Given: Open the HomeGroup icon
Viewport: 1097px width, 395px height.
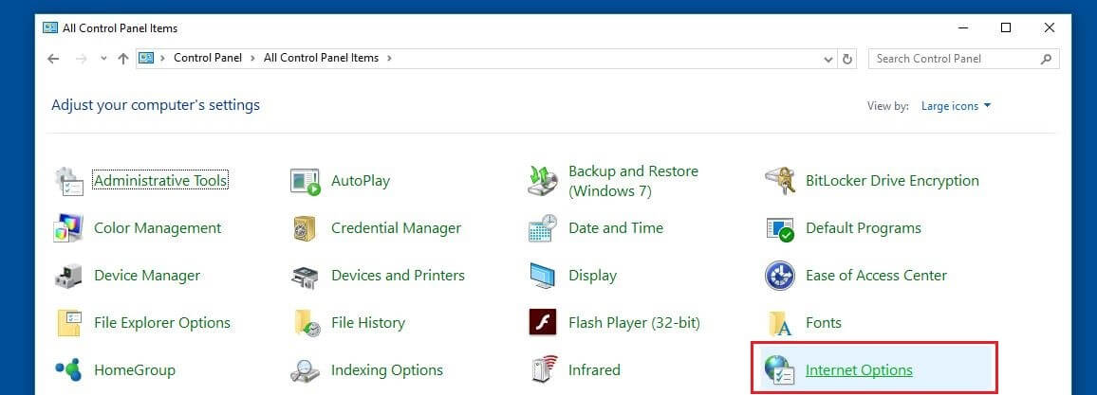Looking at the screenshot, I should (x=70, y=370).
